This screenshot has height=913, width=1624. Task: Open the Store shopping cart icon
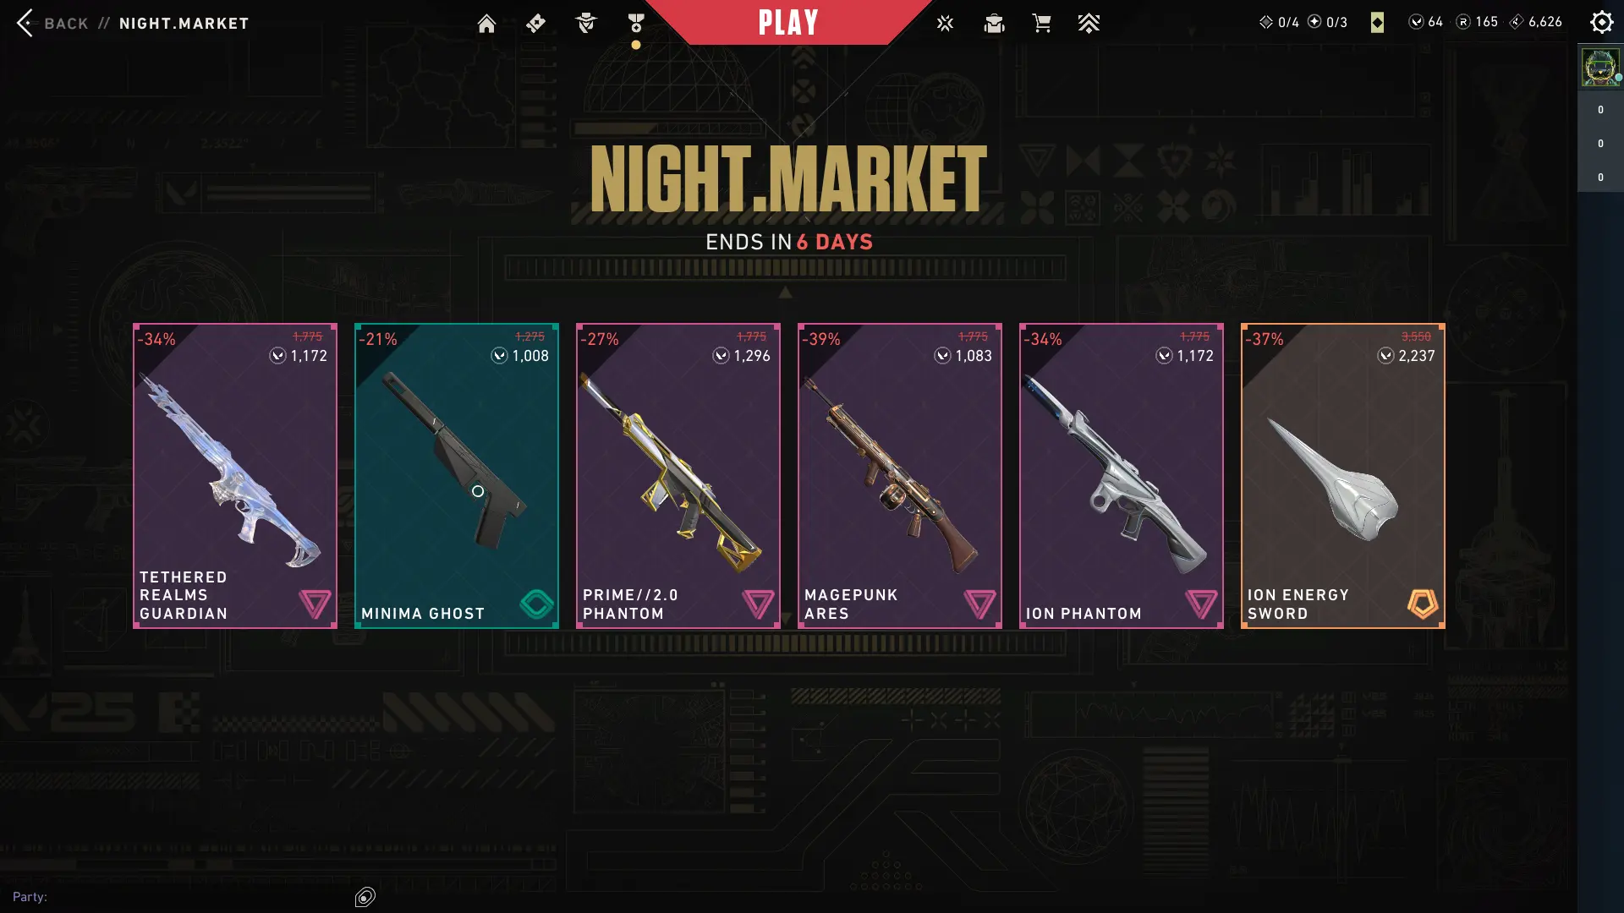point(1042,24)
